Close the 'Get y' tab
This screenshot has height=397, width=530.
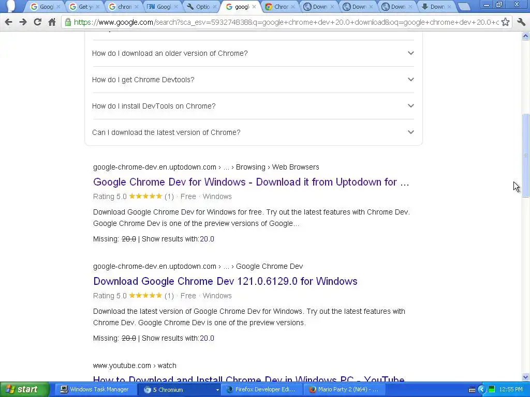click(98, 7)
